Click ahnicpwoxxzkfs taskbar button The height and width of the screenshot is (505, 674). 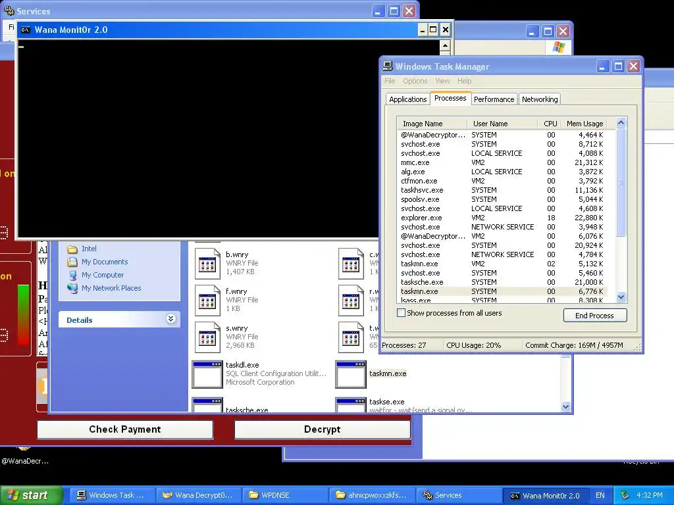click(x=371, y=495)
